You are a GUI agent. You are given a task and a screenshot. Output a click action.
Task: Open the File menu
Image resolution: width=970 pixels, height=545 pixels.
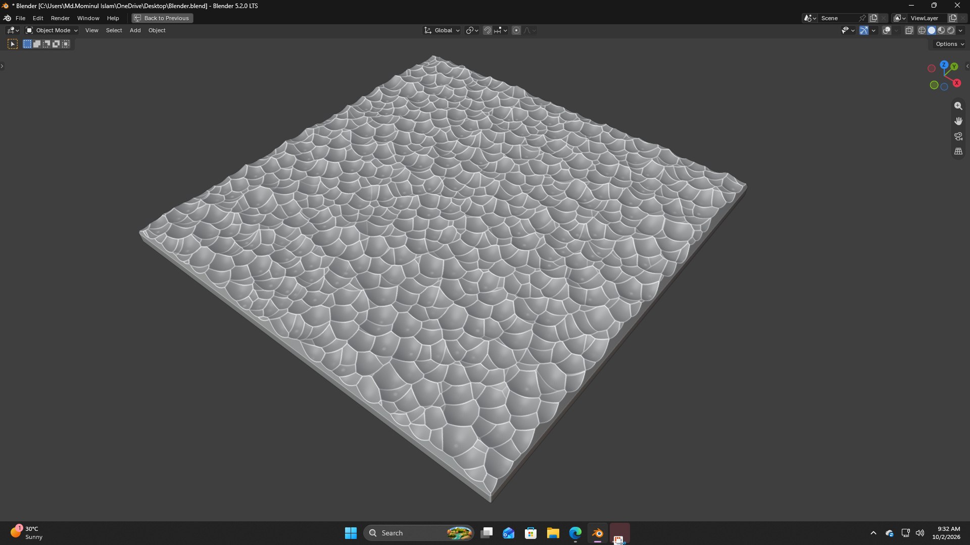coord(20,18)
